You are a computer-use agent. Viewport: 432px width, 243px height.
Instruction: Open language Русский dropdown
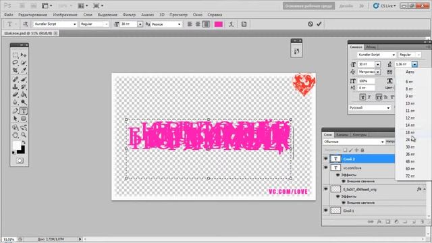coord(370,108)
